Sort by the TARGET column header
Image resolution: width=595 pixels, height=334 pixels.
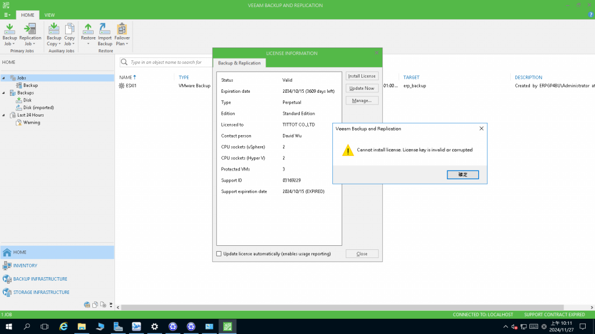(x=411, y=77)
